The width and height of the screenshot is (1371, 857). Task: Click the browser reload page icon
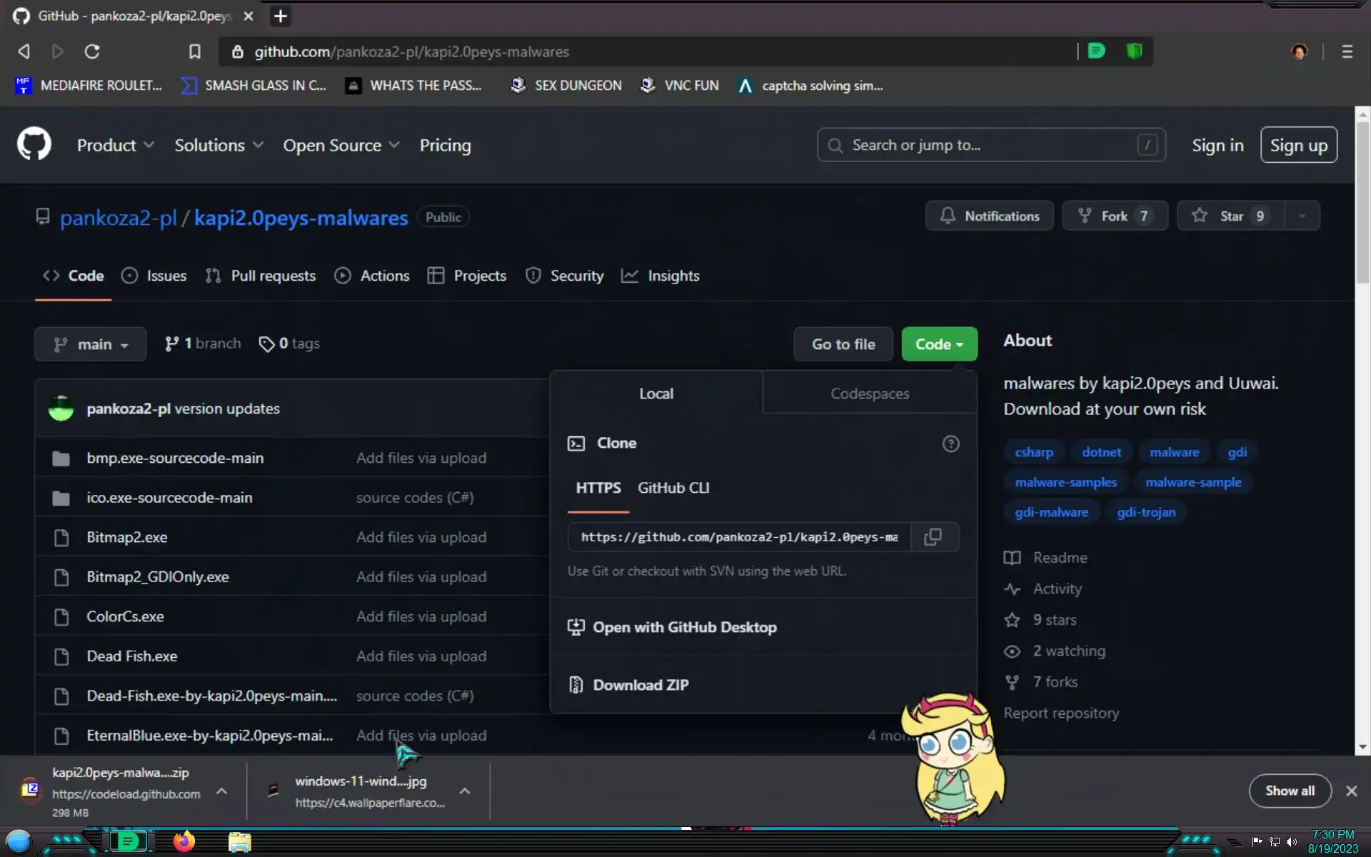click(x=92, y=51)
